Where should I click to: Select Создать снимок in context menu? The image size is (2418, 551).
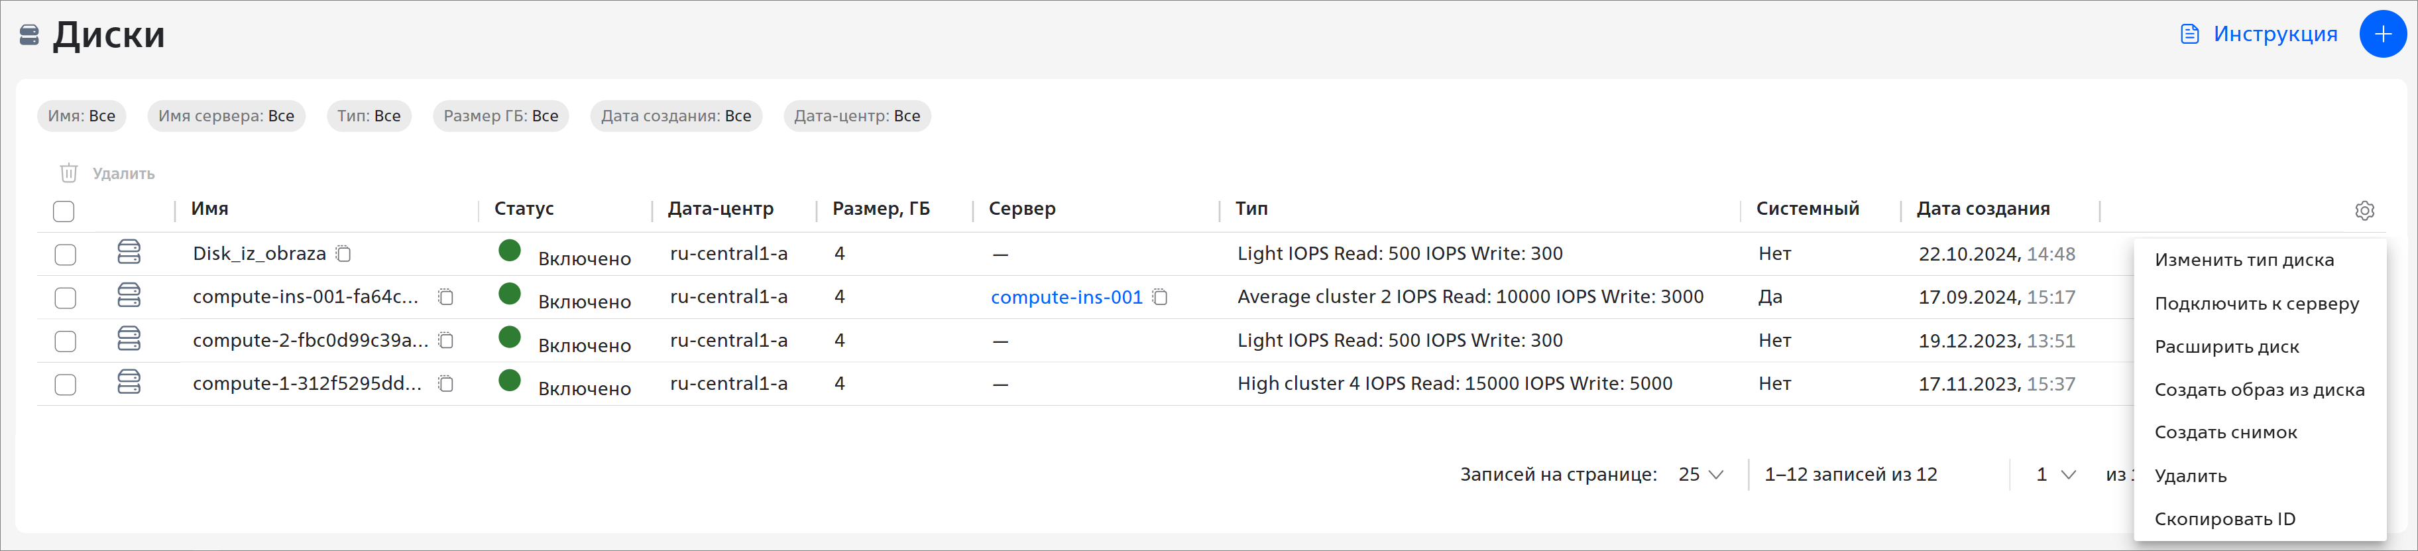[x=2226, y=433]
